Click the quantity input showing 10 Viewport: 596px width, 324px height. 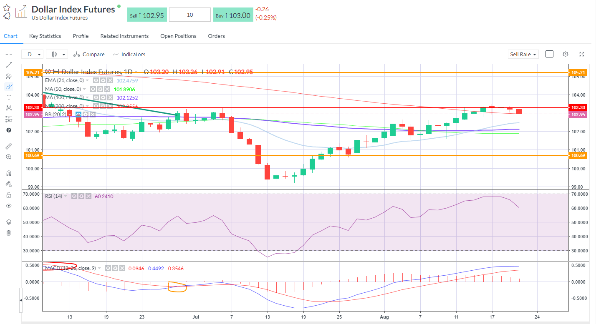coord(189,15)
